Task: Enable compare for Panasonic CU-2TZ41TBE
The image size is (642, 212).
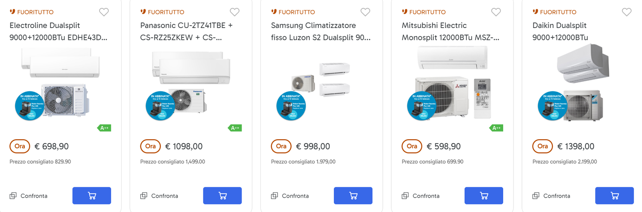Action: click(x=144, y=196)
